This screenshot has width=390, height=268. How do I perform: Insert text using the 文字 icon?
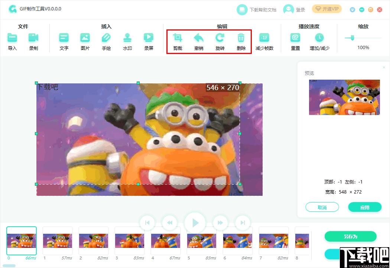[64, 38]
